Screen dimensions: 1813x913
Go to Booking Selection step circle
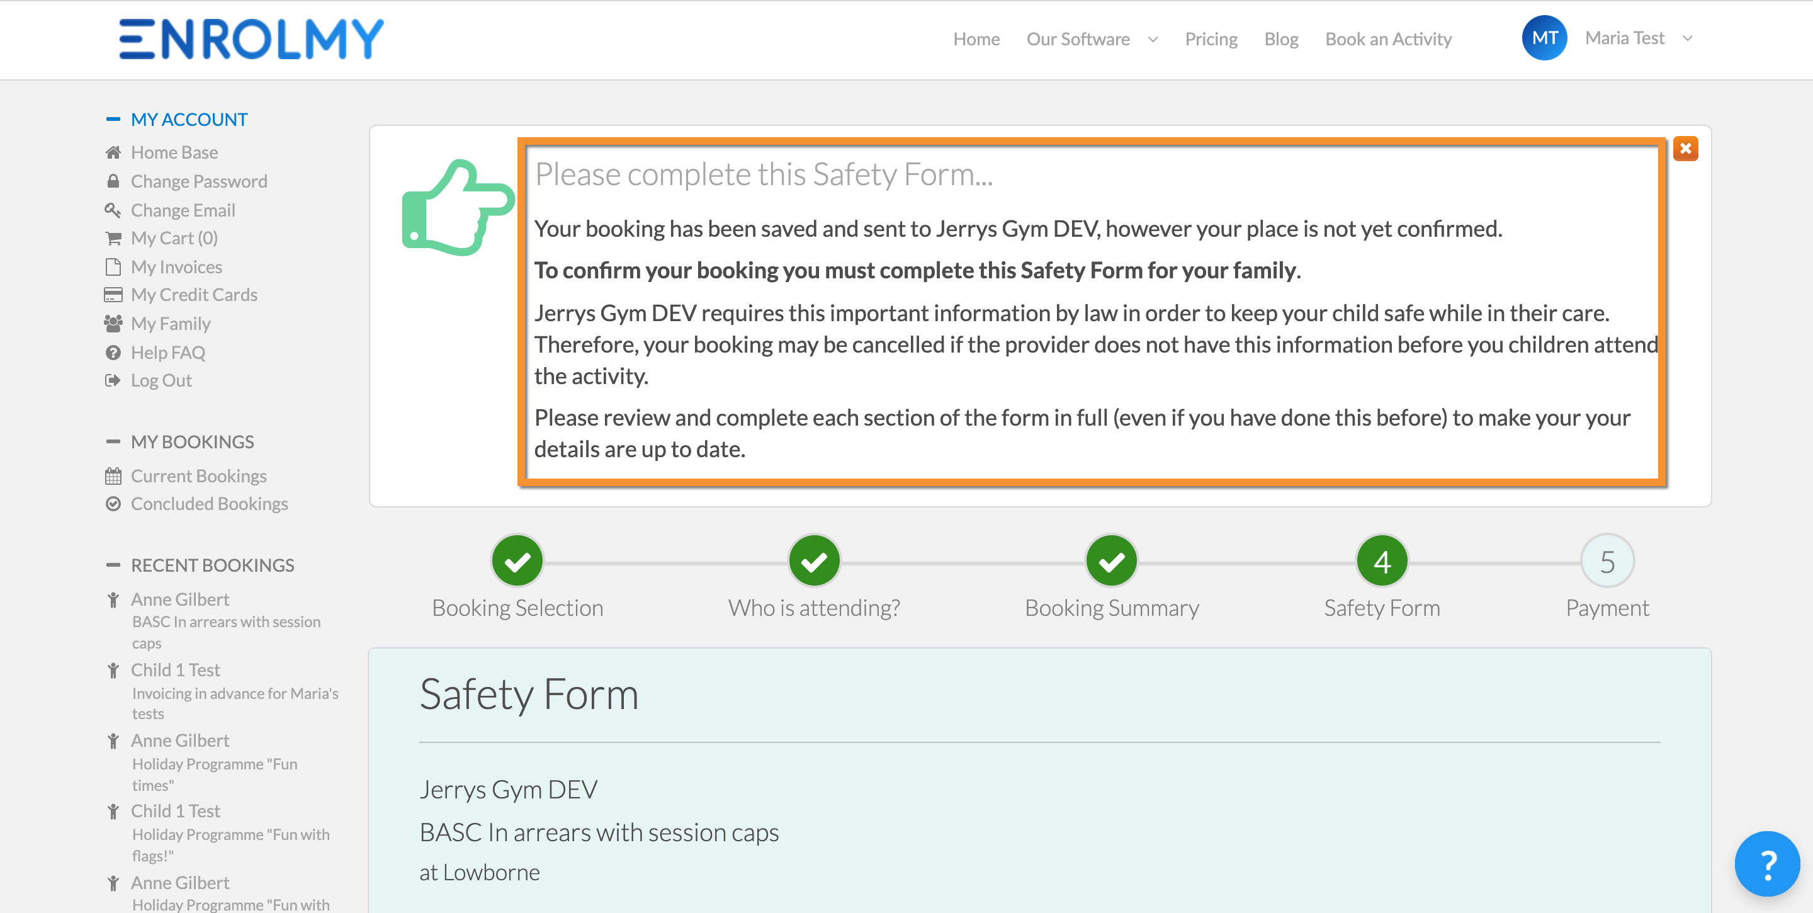517,561
